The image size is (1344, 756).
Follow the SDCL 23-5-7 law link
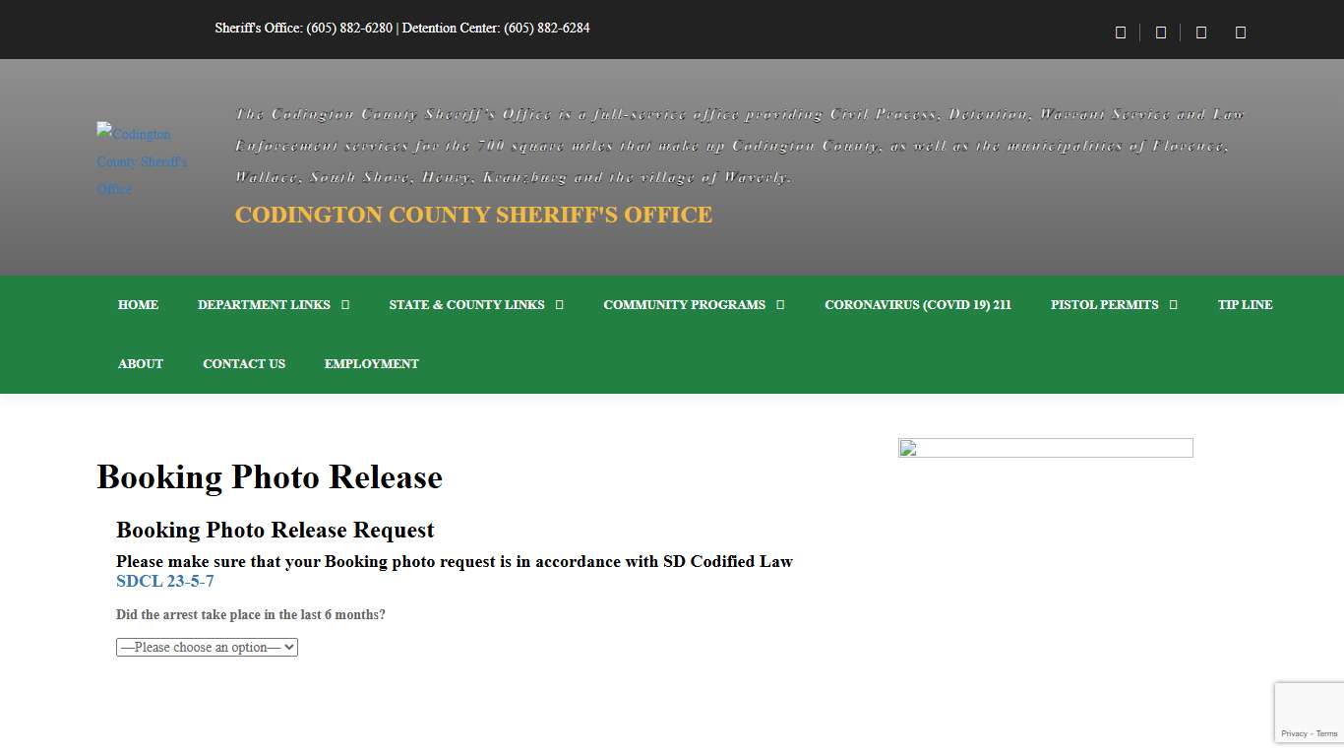[x=165, y=582]
